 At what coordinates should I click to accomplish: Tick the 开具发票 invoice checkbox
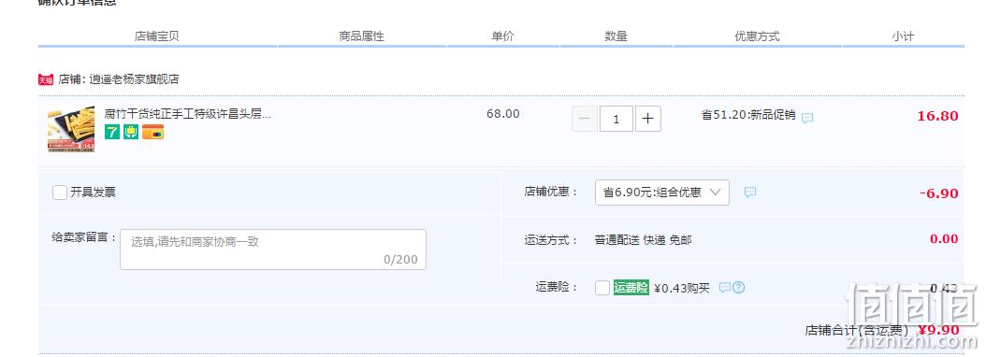pyautogui.click(x=60, y=193)
